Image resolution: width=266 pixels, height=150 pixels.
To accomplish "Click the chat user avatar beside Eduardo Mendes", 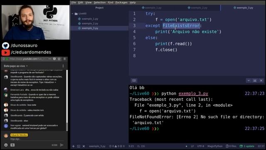I will click(6, 135).
